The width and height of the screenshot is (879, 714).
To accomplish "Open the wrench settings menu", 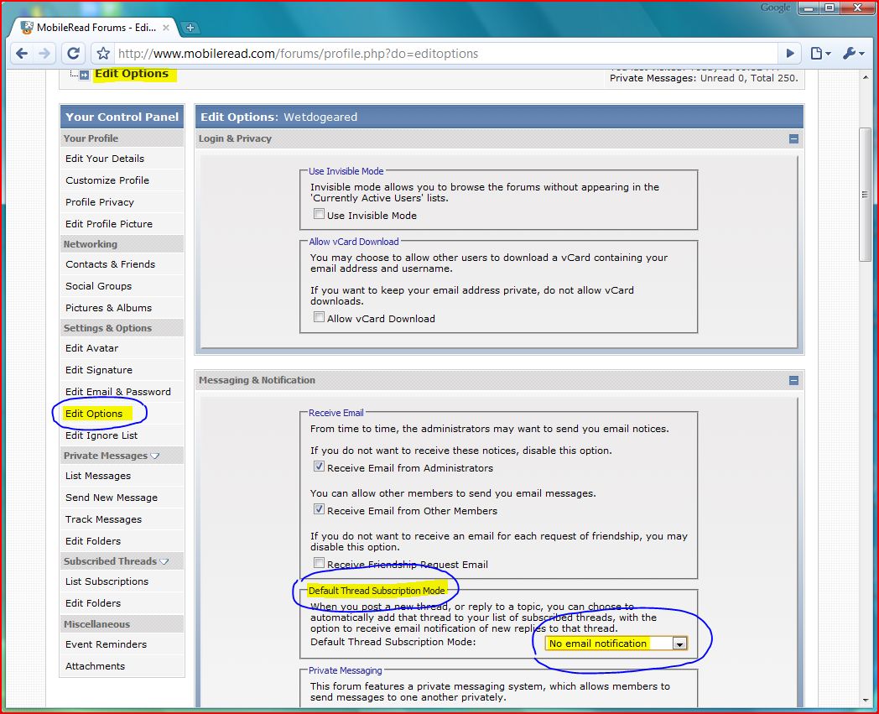I will (x=853, y=54).
